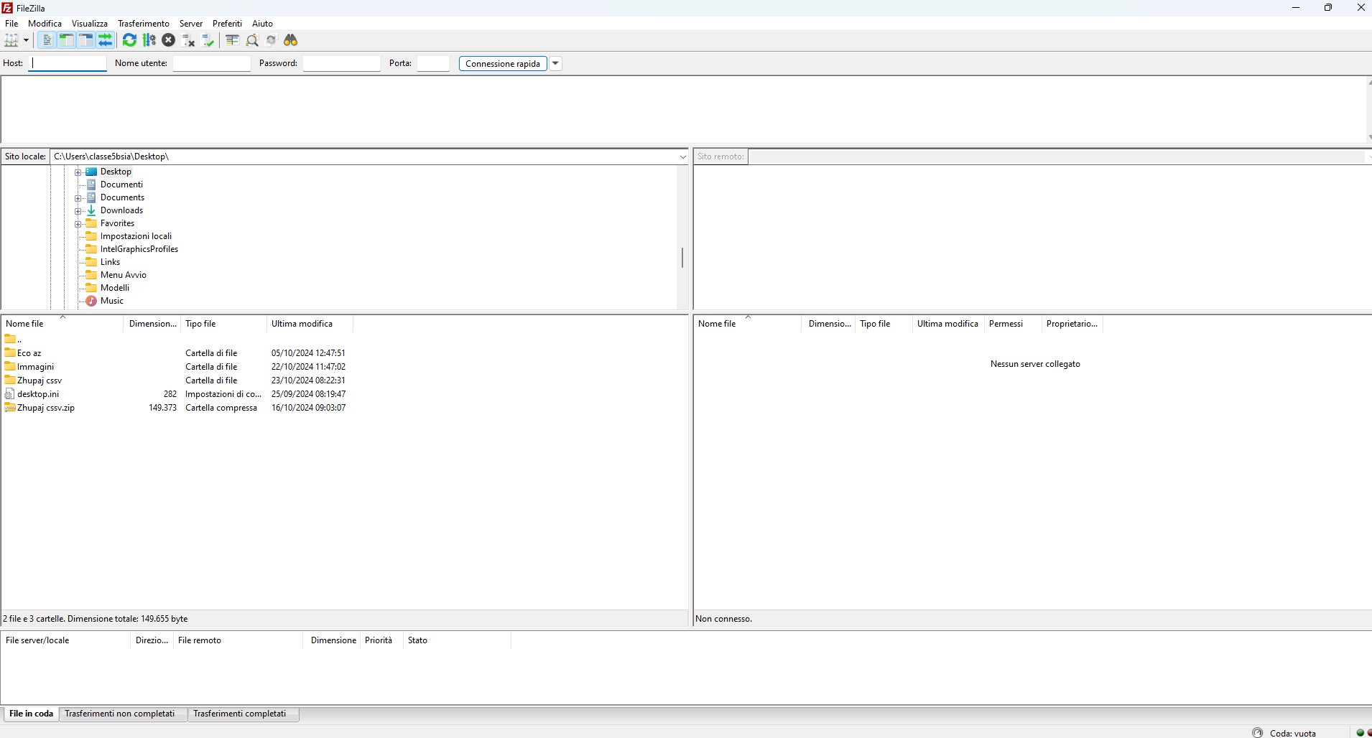Focus the Porta field
This screenshot has width=1372, height=738.
coord(433,63)
